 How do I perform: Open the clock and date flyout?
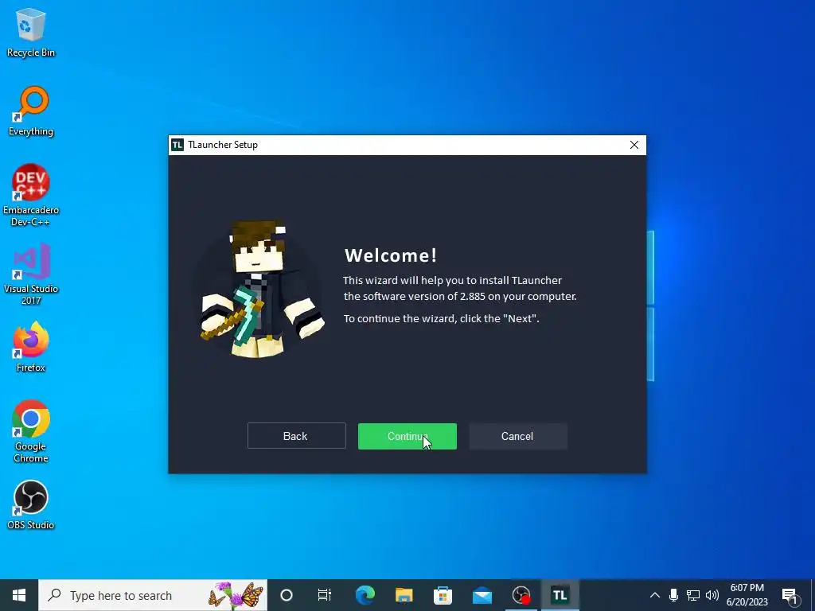(747, 595)
